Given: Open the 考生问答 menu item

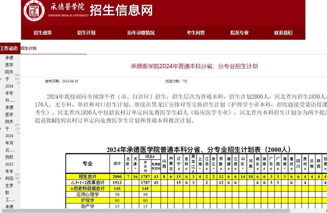Looking at the screenshot, I should [x=196, y=33].
